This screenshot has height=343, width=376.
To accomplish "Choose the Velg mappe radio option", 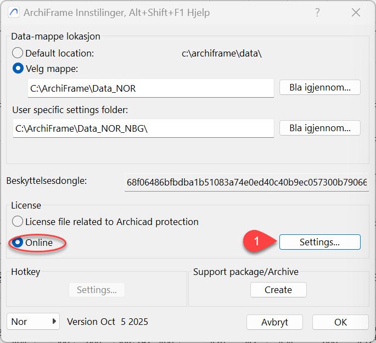I will point(18,69).
